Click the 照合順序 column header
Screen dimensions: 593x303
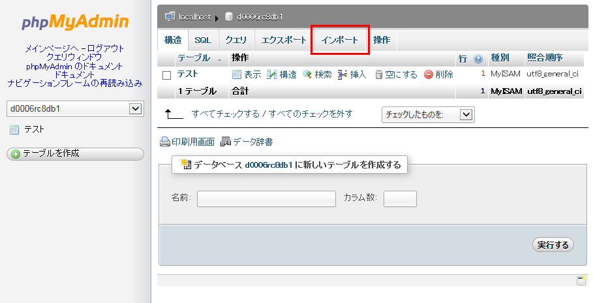545,58
